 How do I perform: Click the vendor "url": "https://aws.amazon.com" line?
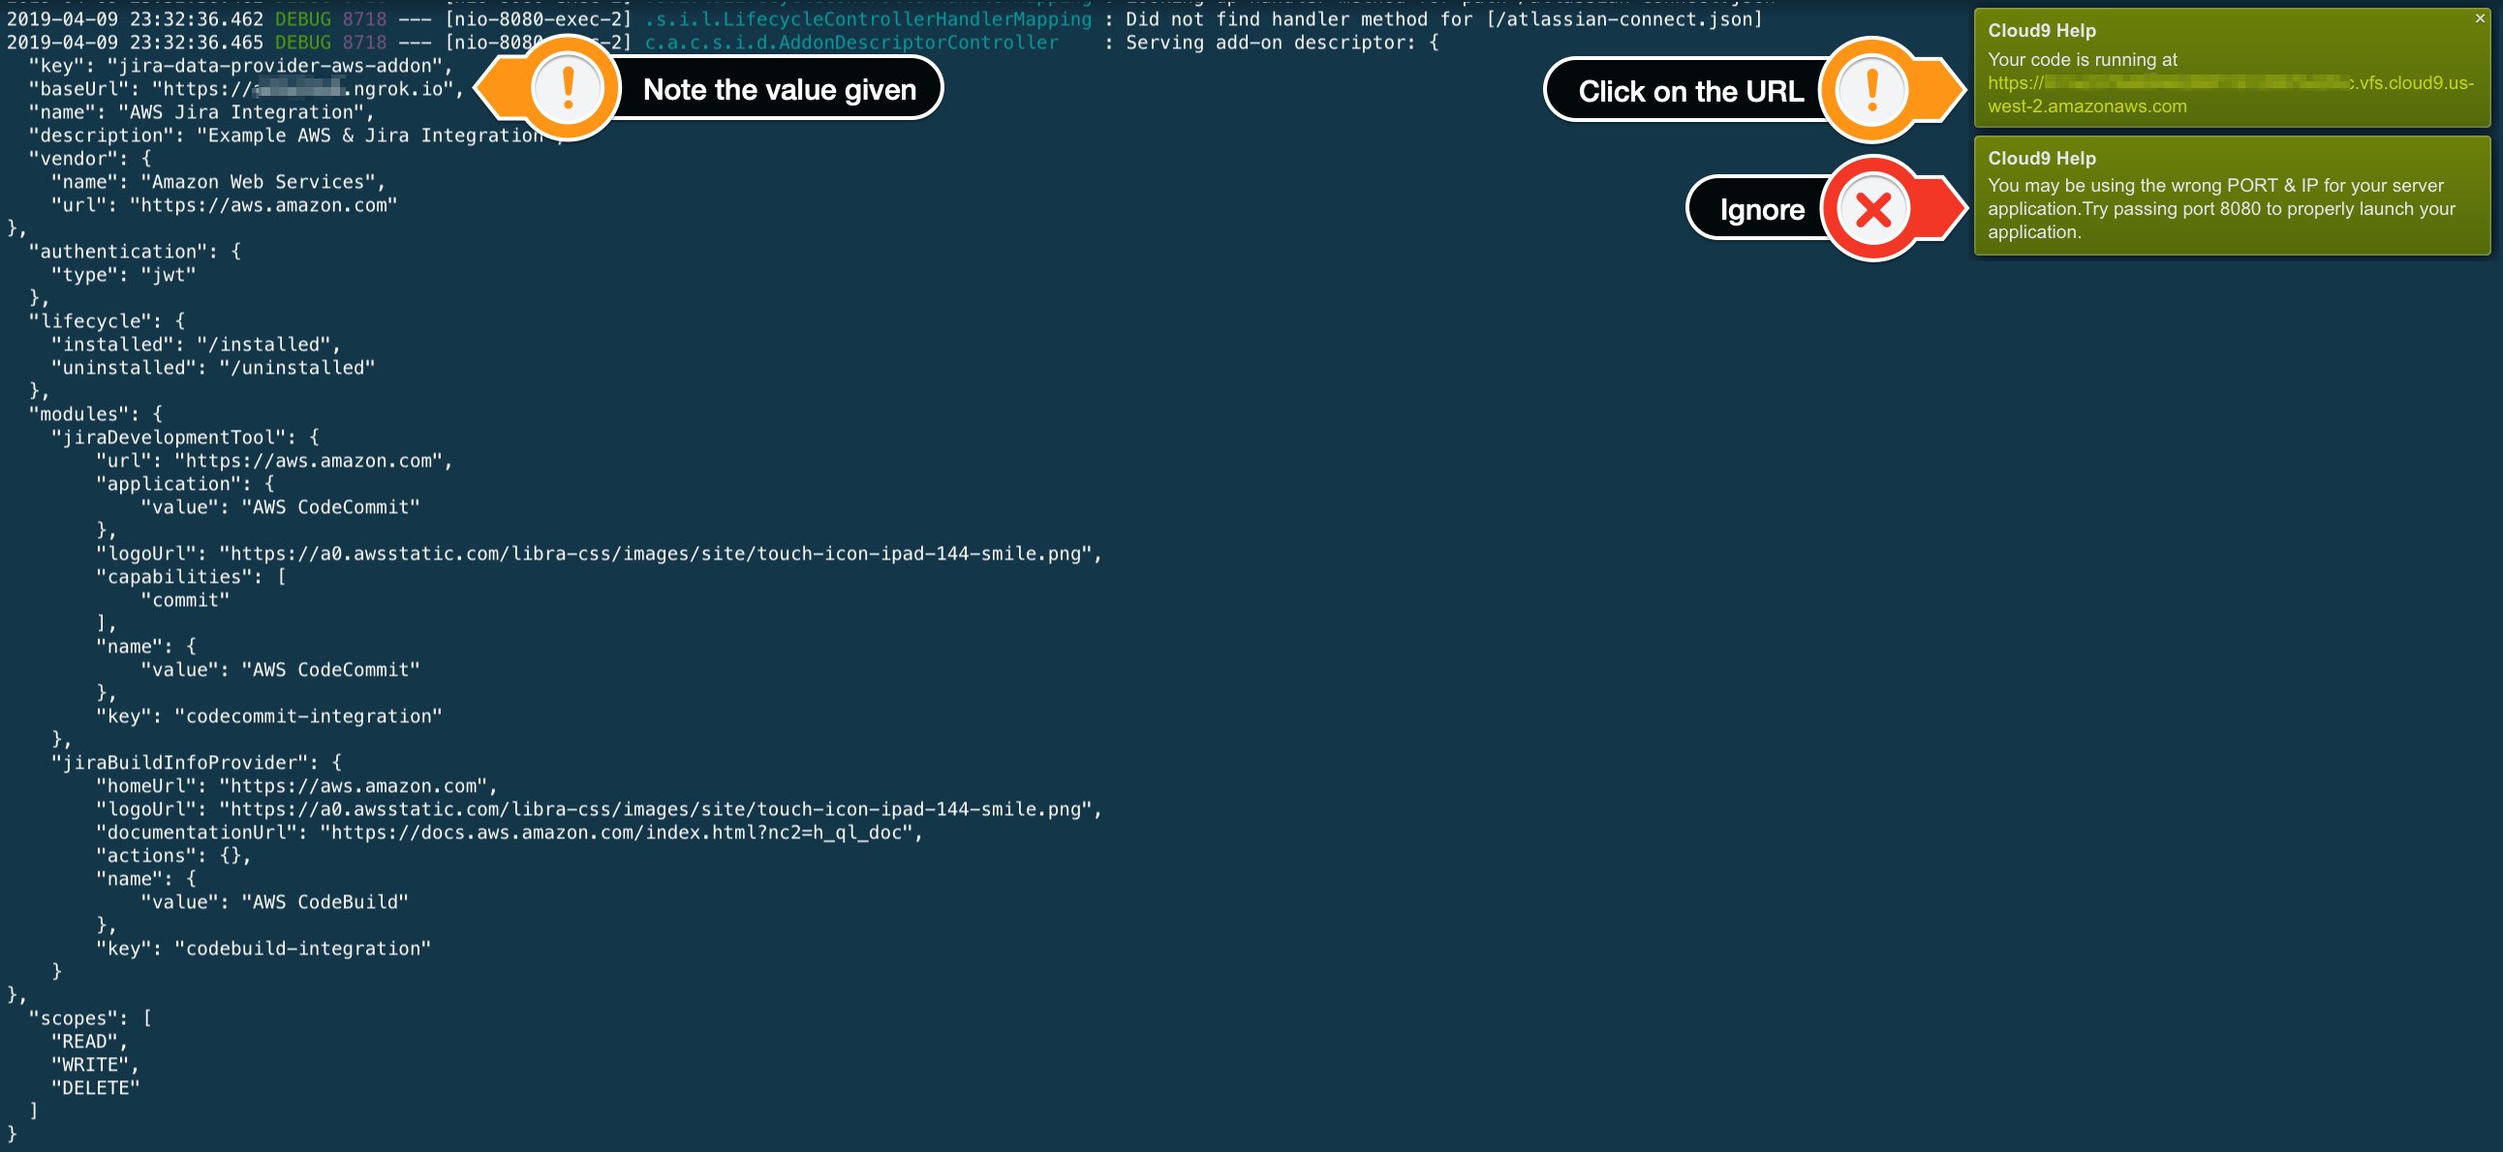click(224, 205)
